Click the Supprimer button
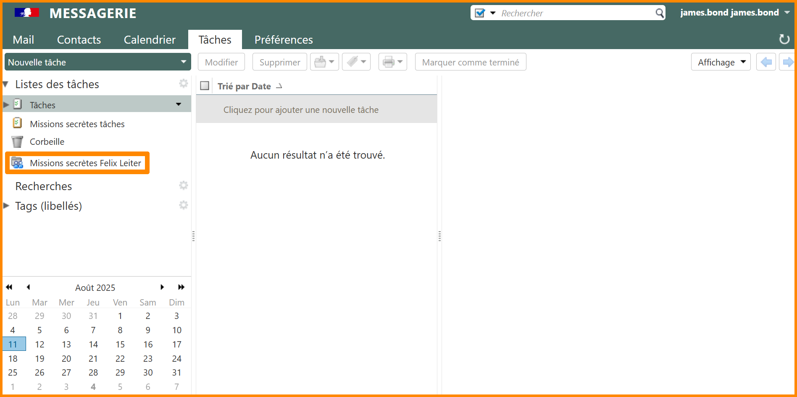 pos(279,62)
